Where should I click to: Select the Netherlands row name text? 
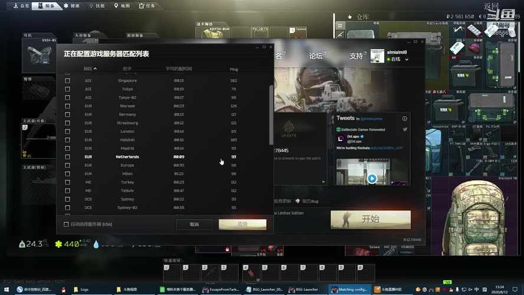pyautogui.click(x=127, y=157)
